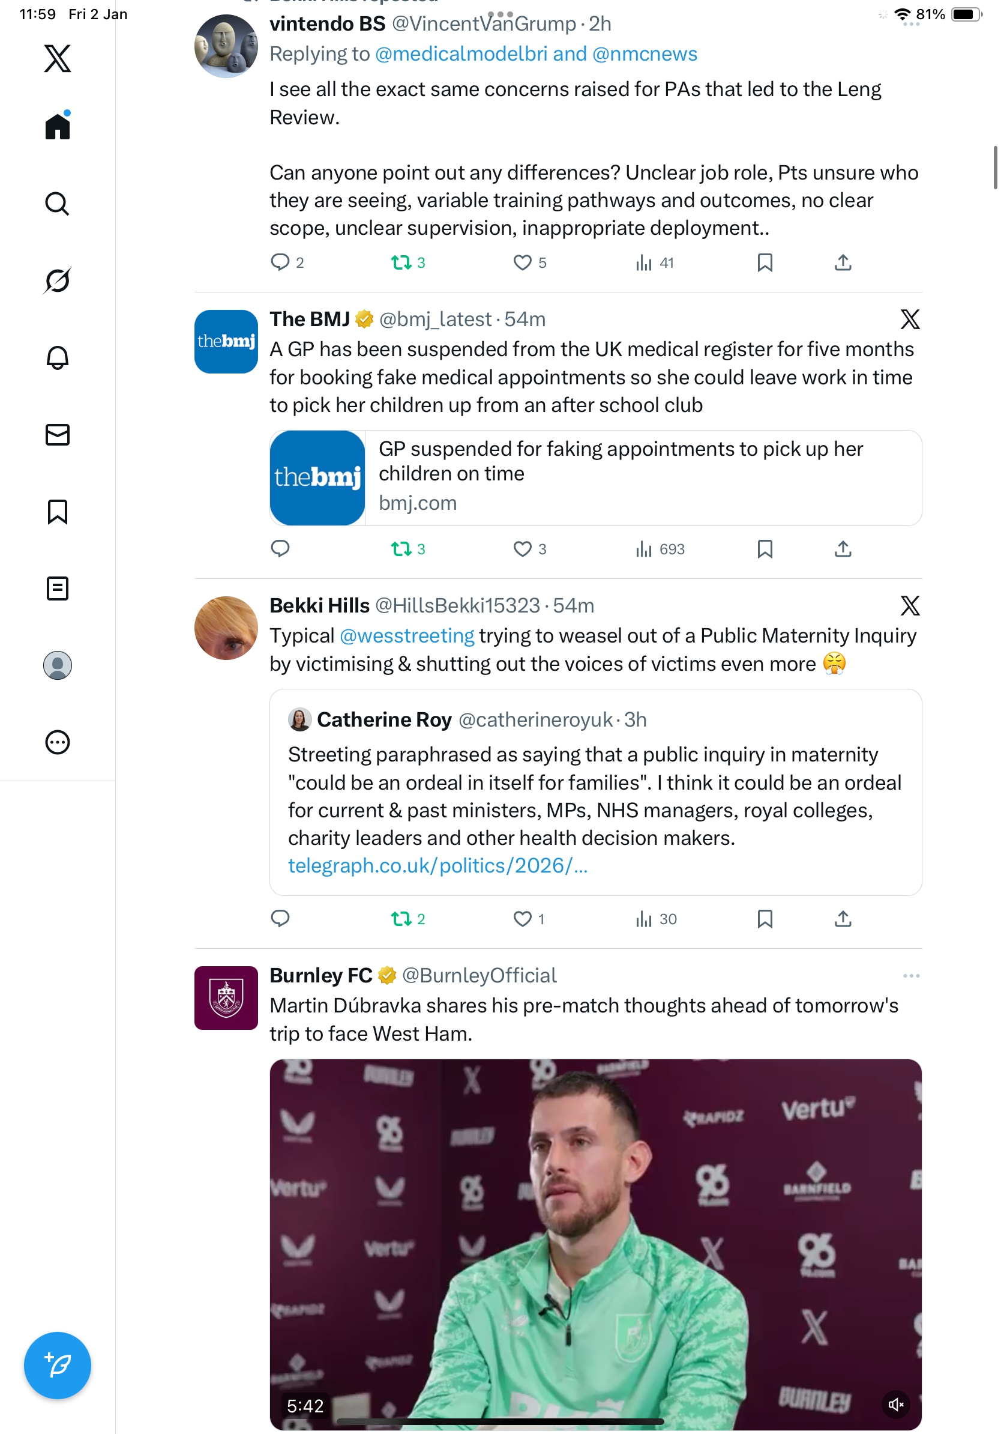
Task: Go to Home tab in sidebar
Action: (x=58, y=127)
